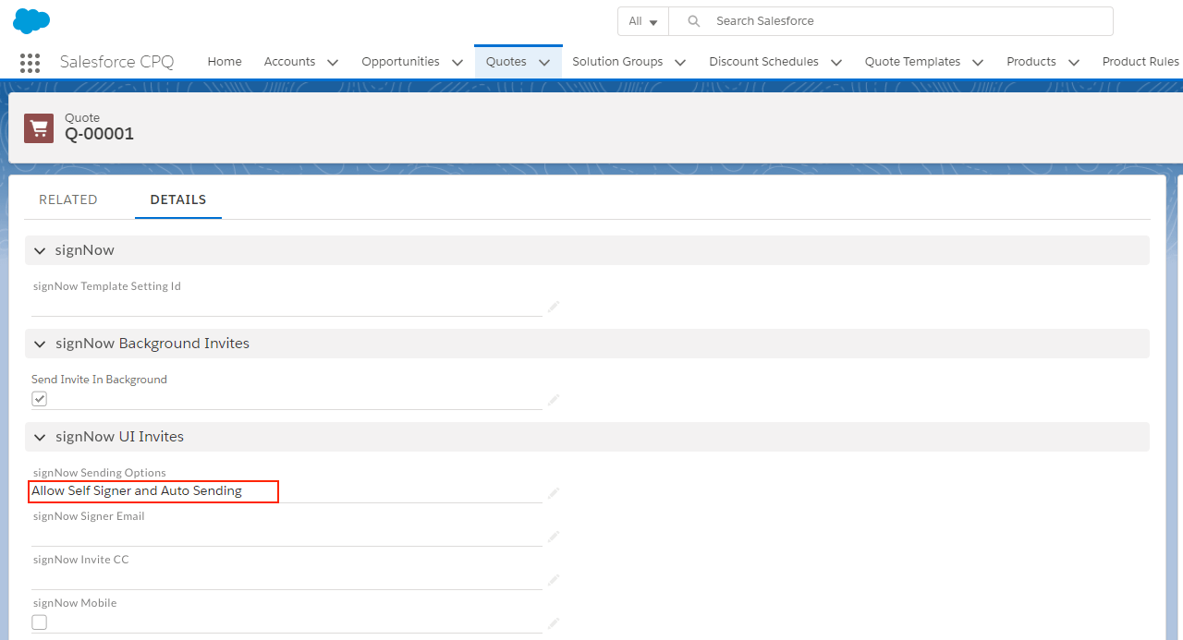
Task: Edit signNow Mobile pencil icon
Action: tap(554, 623)
